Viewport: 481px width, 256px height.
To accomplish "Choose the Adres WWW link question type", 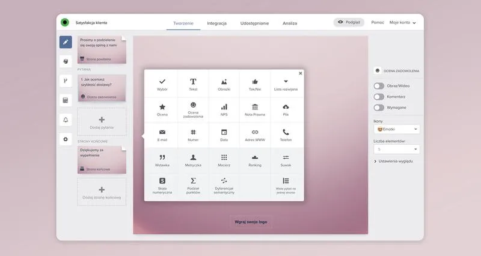I will pyautogui.click(x=255, y=135).
